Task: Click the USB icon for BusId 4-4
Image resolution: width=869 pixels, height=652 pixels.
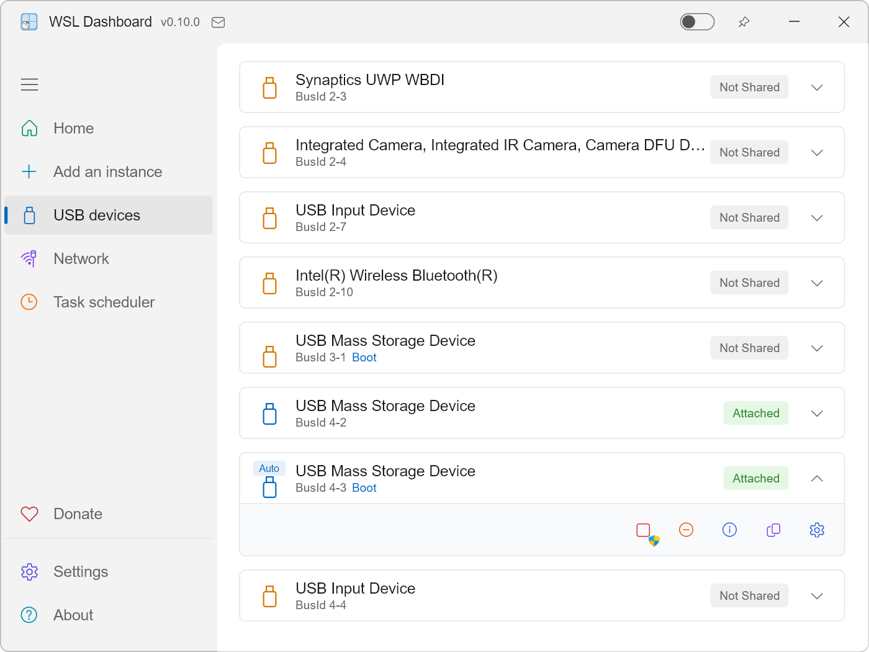Action: (x=269, y=596)
